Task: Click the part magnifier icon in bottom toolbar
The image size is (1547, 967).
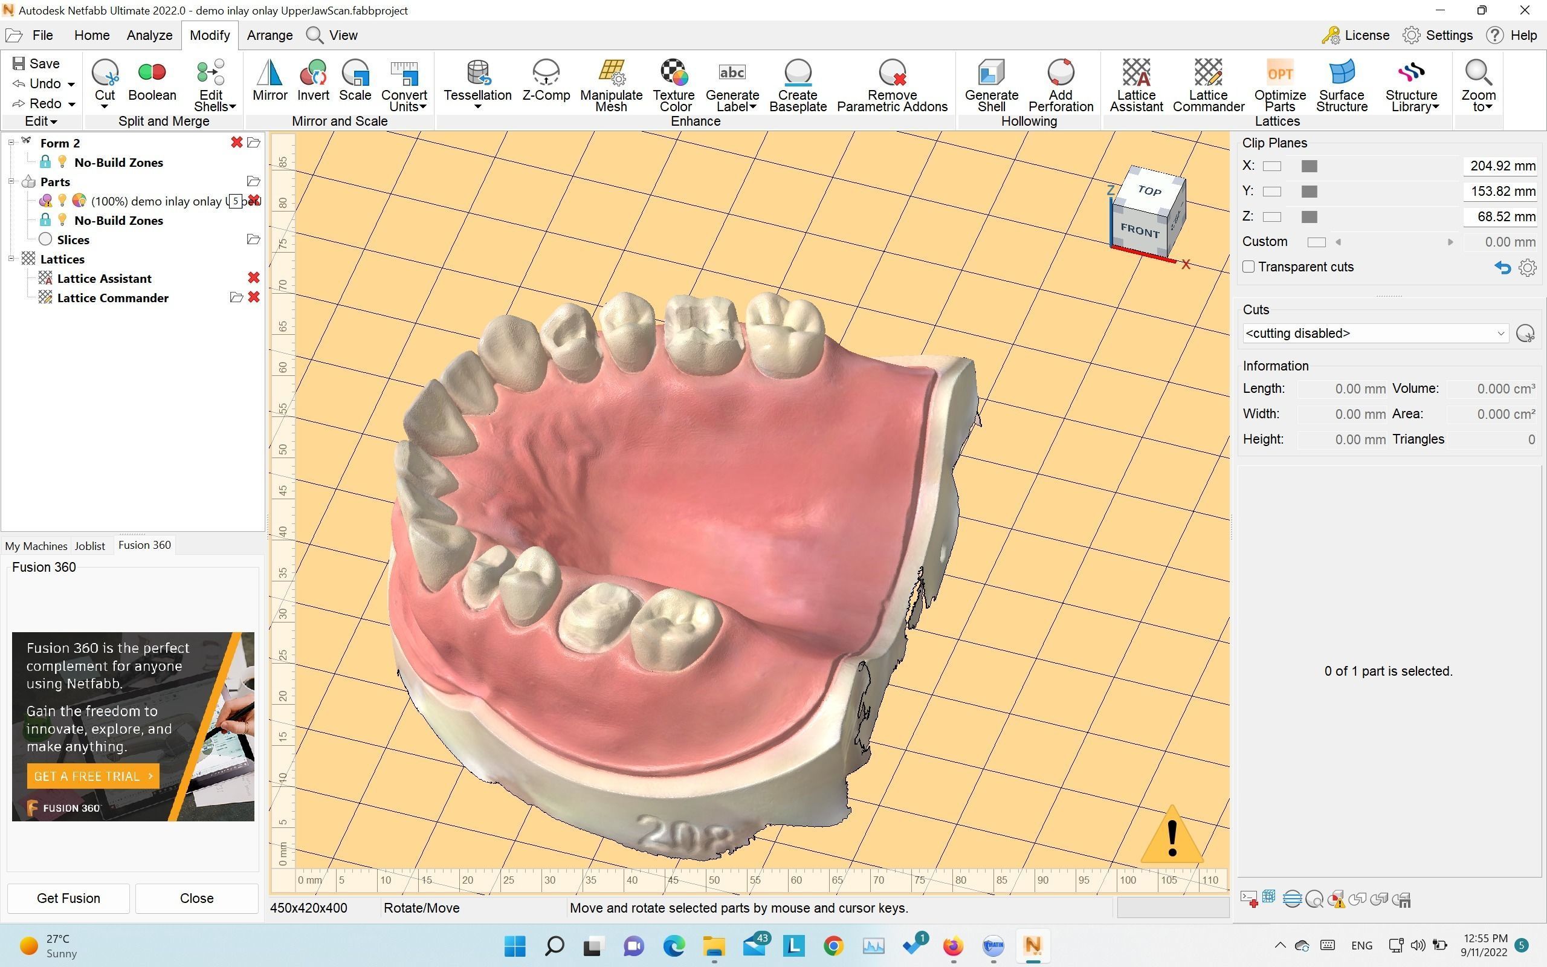Action: click(1314, 899)
